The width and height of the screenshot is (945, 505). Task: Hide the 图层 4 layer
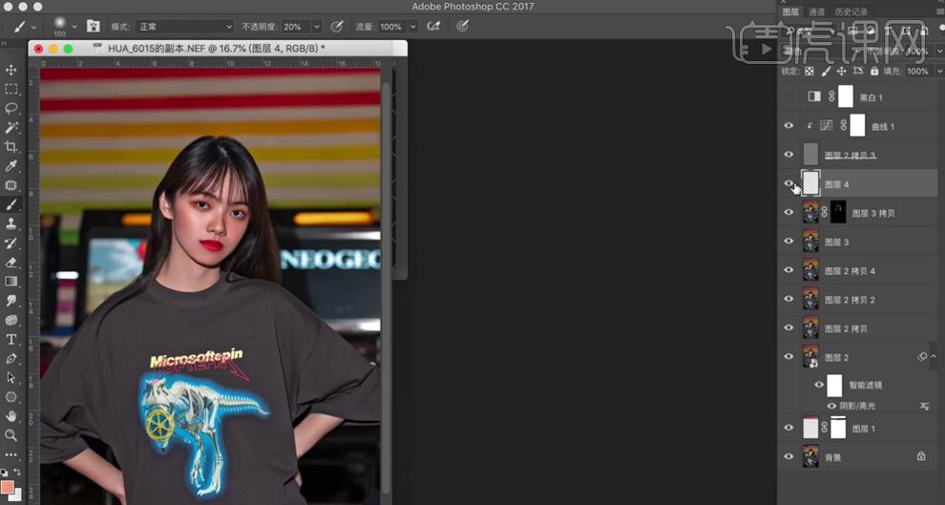pos(788,184)
